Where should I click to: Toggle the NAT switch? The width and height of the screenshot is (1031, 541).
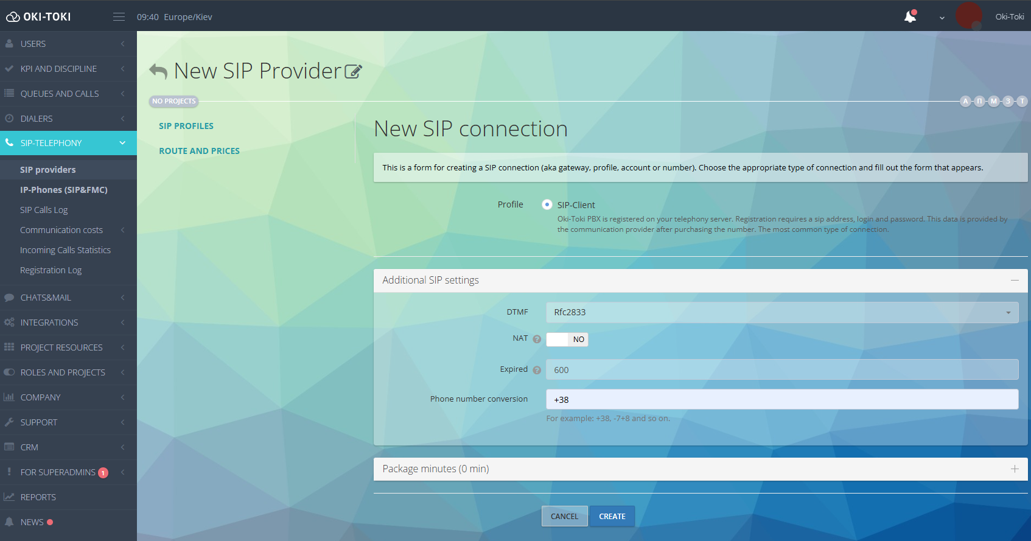pos(567,340)
